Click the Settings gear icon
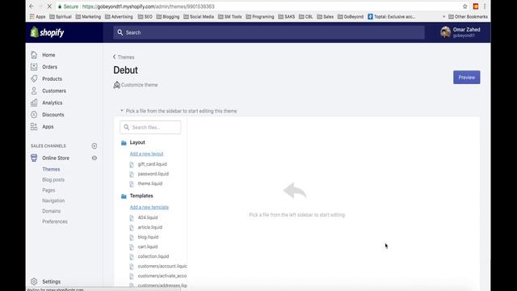Image resolution: width=517 pixels, height=291 pixels. tap(34, 281)
